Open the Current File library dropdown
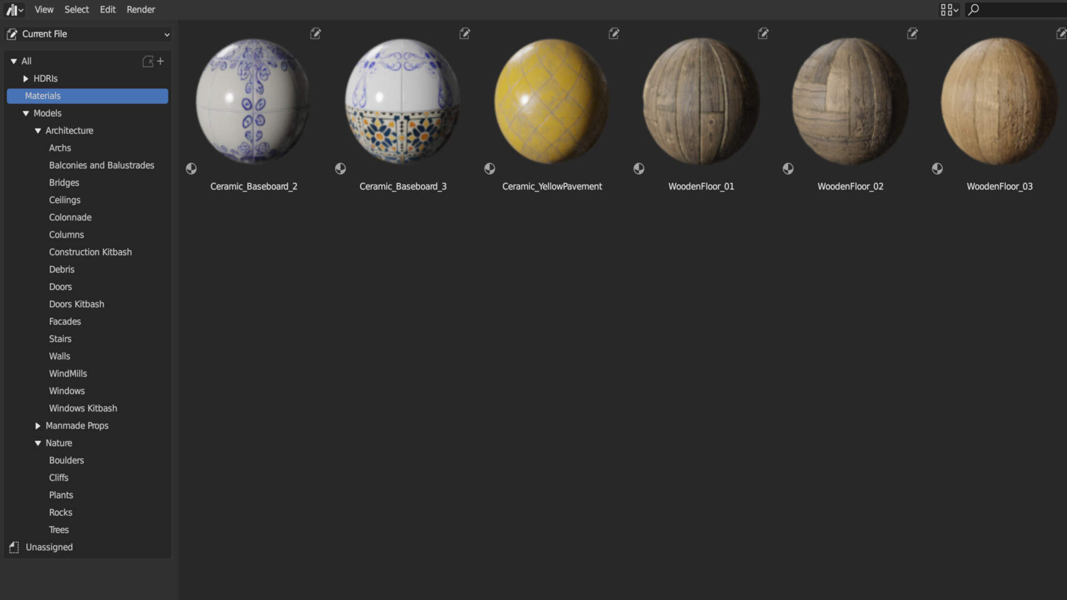This screenshot has width=1067, height=600. coord(87,34)
